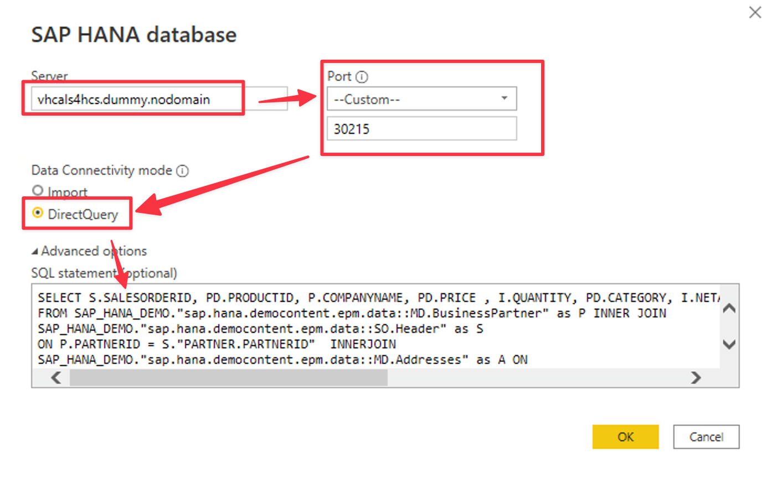The width and height of the screenshot is (772, 479).
Task: Enable DirectQuery by clicking its radio button
Action: pyautogui.click(x=37, y=212)
